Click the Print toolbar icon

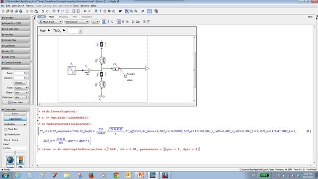(16, 11)
